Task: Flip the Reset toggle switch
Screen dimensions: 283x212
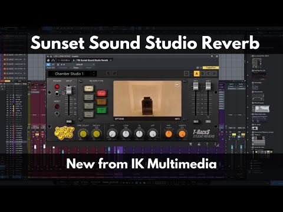Action: [57, 114]
